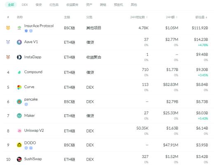Click the InsurAce Protocol logo icon
Image resolution: width=214 pixels, height=165 pixels.
19,28
